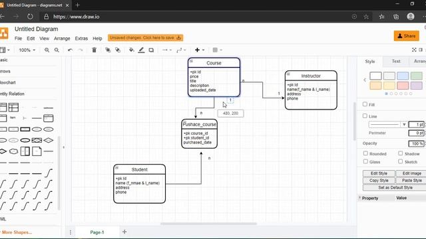The width and height of the screenshot is (426, 239).
Task: Toggle the Format panel icon
Action: [421, 50]
